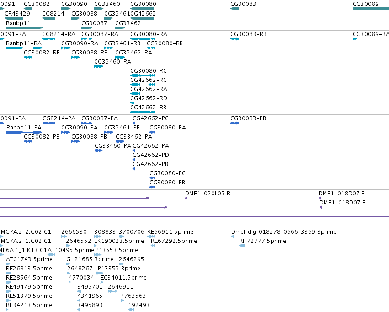Image resolution: width=389 pixels, height=312 pixels.
Task: Select the CG30083 gene label
Action: [x=243, y=4]
